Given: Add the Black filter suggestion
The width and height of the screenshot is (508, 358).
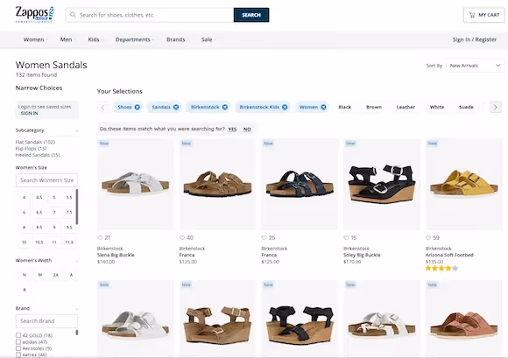Looking at the screenshot, I should pos(345,107).
